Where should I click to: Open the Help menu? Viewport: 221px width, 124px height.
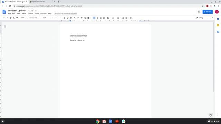click(50, 14)
